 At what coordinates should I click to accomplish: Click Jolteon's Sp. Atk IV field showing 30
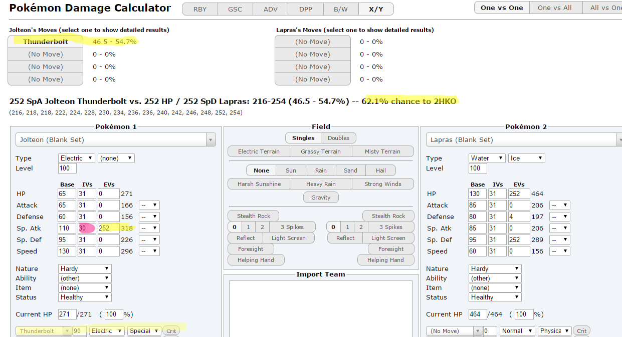pos(87,228)
